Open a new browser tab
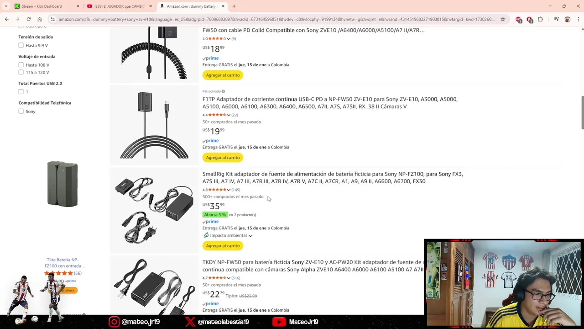This screenshot has width=584, height=329. tap(234, 6)
